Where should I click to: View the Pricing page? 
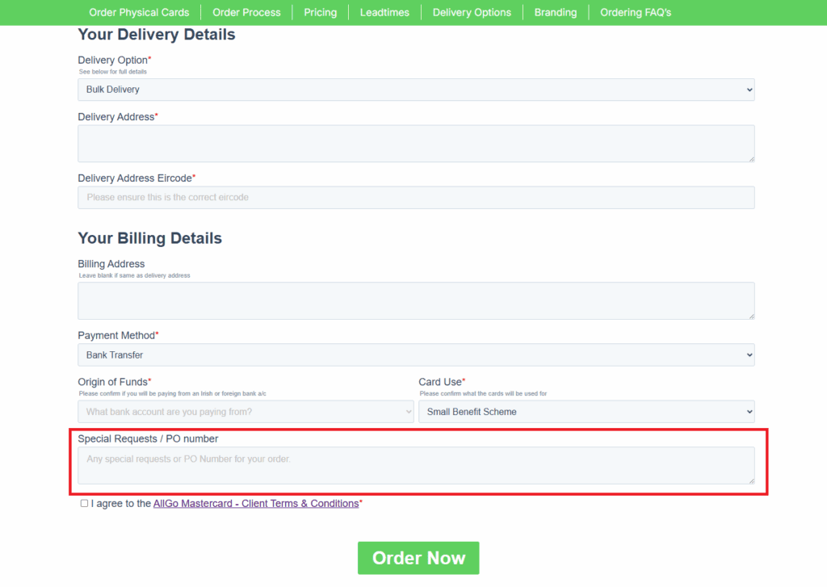coord(320,12)
